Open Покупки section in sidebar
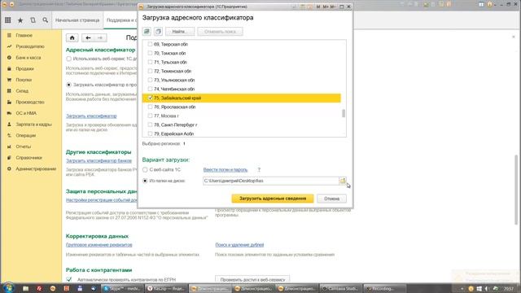The image size is (521, 293). point(24,80)
